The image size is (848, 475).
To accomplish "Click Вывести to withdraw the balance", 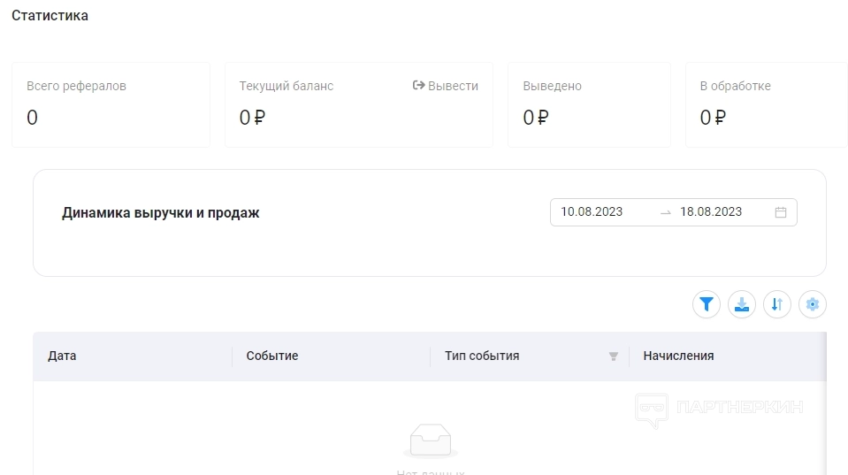I will 446,86.
